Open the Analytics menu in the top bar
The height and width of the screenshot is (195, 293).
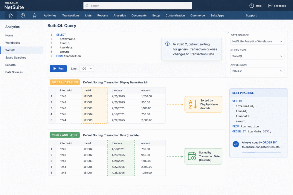click(120, 16)
